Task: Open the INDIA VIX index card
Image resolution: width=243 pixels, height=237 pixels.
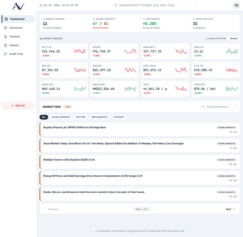Action: click(216, 51)
